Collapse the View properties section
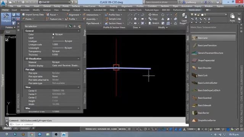 78,87
